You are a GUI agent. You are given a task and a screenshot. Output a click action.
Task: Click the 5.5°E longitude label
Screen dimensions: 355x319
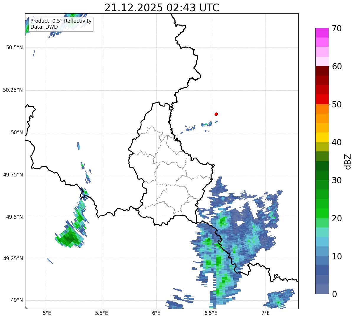pyautogui.click(x=102, y=313)
